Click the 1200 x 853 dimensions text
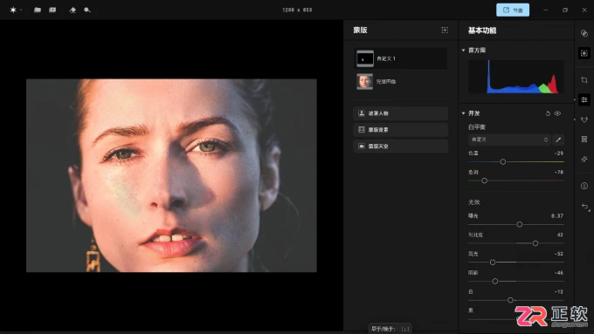 (297, 10)
